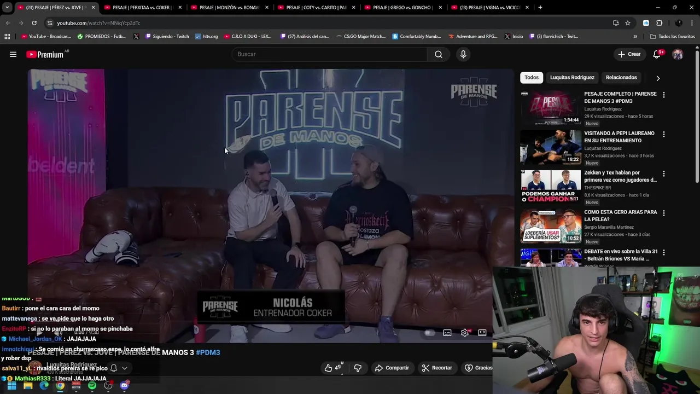Open the browser extensions puzzle menu
Viewport: 700px width, 394px height.
click(659, 23)
